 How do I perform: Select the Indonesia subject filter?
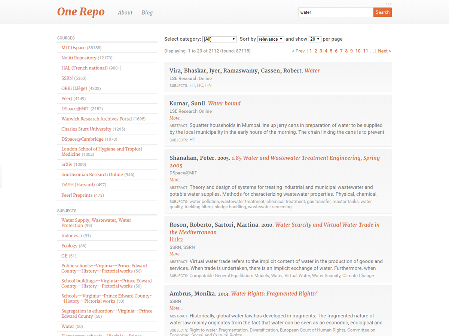[71, 236]
